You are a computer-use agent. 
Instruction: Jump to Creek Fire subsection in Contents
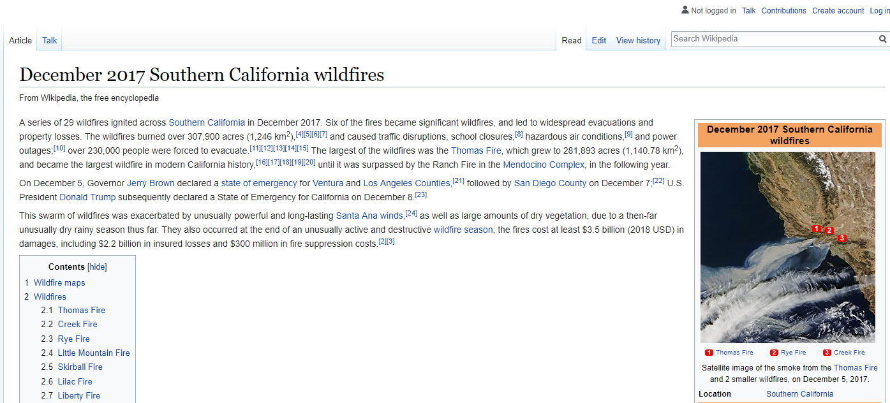pyautogui.click(x=78, y=325)
